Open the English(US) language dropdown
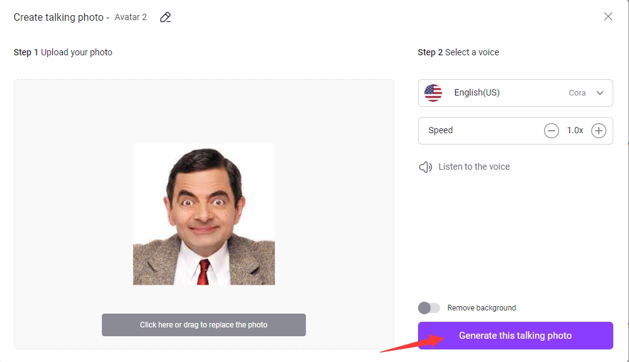Image resolution: width=629 pixels, height=362 pixels. [x=477, y=93]
